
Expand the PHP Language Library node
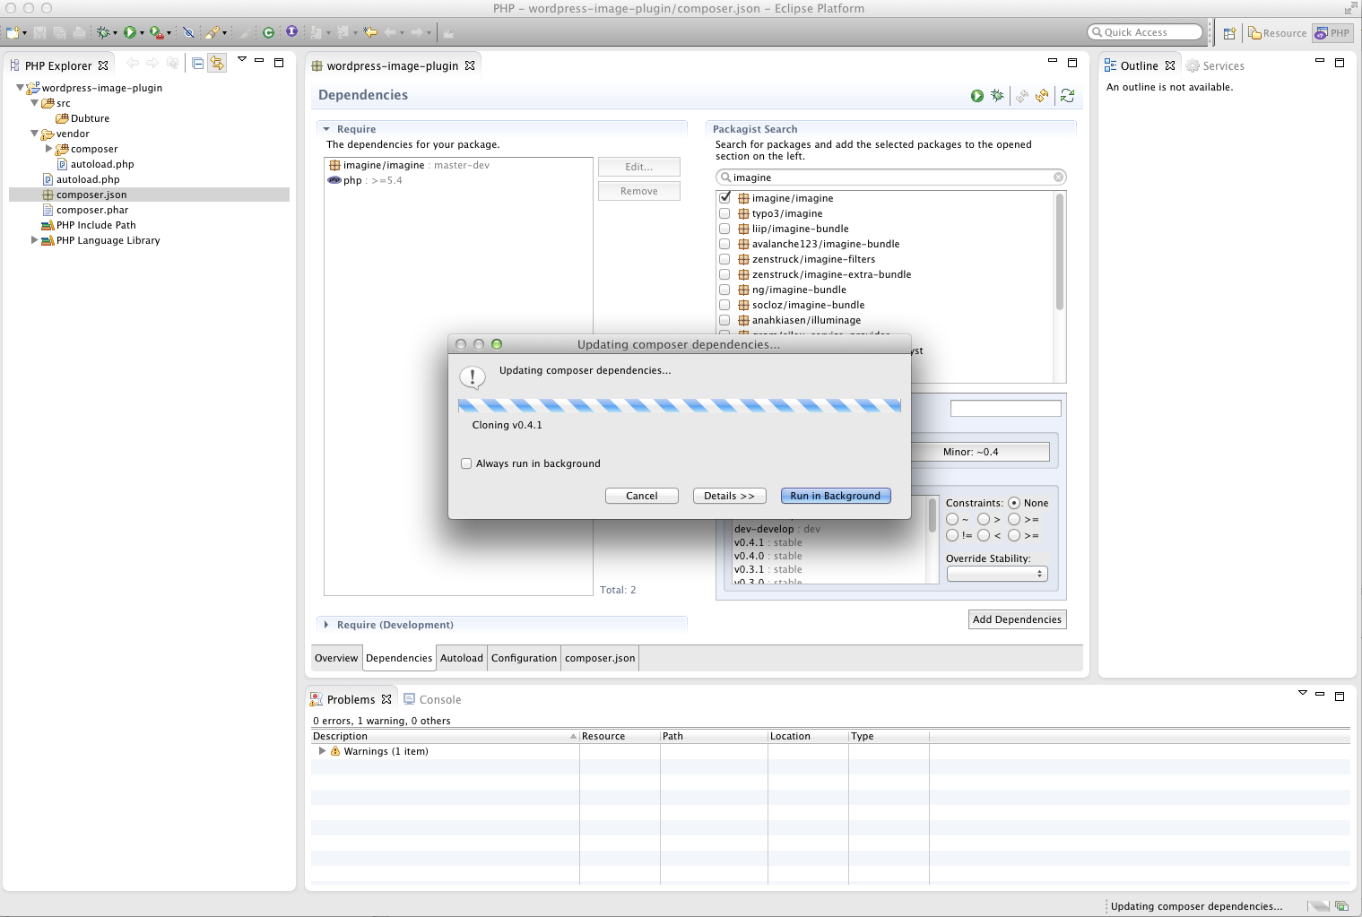pyautogui.click(x=35, y=240)
